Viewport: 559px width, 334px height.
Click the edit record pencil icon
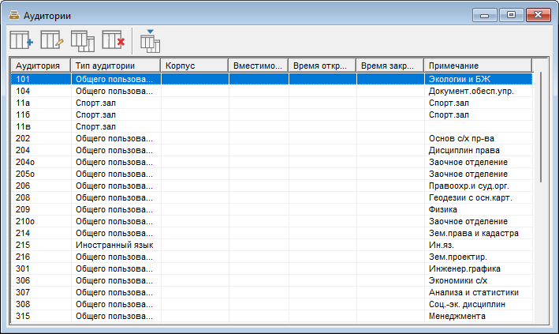pyautogui.click(x=52, y=39)
